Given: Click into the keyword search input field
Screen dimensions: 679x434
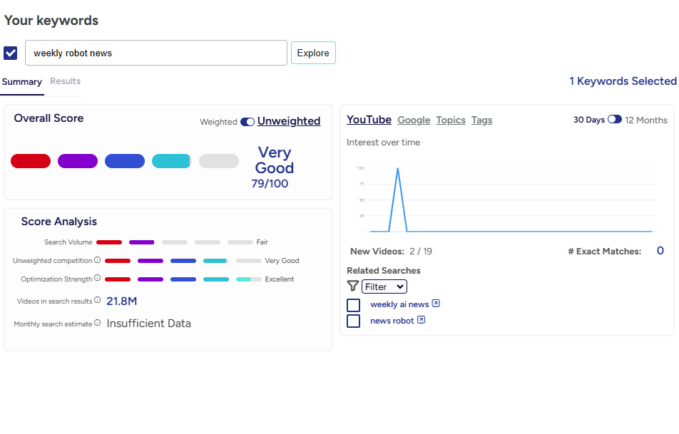Looking at the screenshot, I should pyautogui.click(x=156, y=53).
